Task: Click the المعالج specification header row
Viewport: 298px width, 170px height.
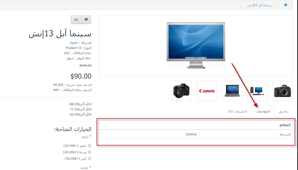Action: coord(196,125)
